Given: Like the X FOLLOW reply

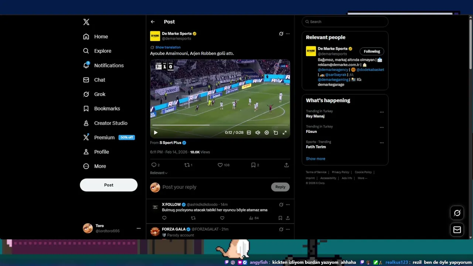Looking at the screenshot, I should coord(222,218).
